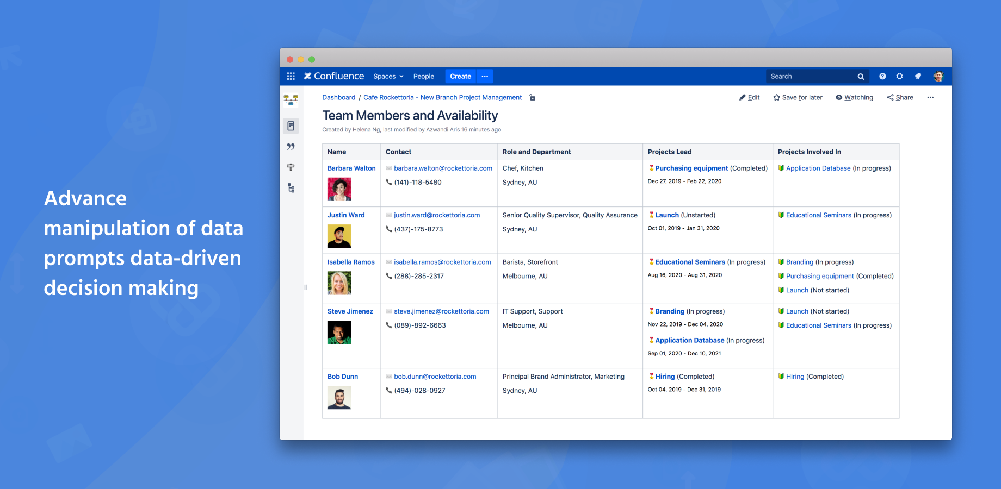Open the Pages icon in sidebar
Image resolution: width=1001 pixels, height=489 pixels.
tap(291, 126)
